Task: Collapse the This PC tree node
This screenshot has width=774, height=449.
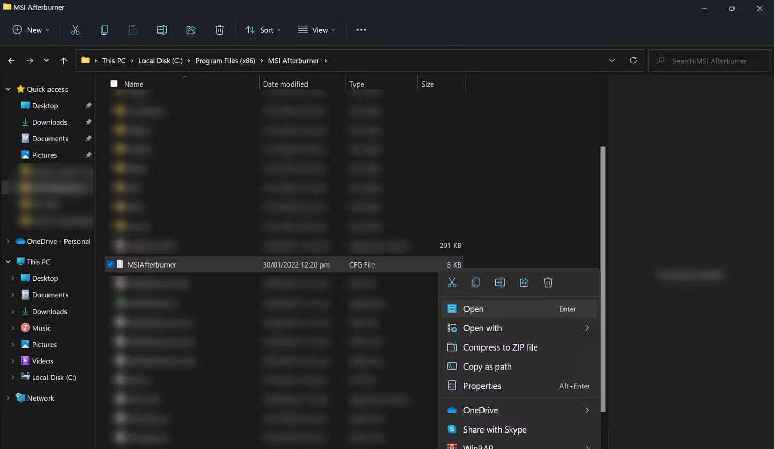Action: pyautogui.click(x=8, y=262)
